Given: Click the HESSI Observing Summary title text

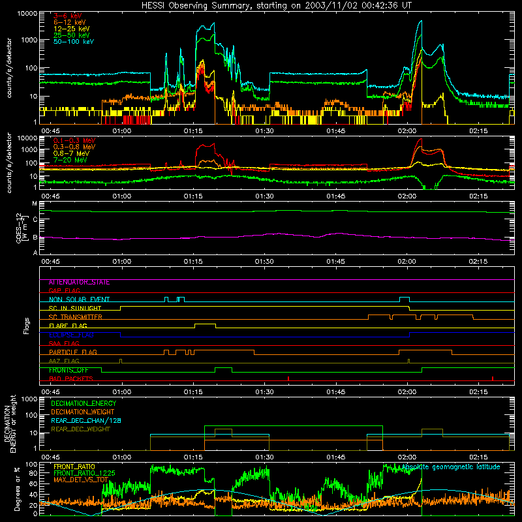Looking at the screenshot, I should point(276,6).
